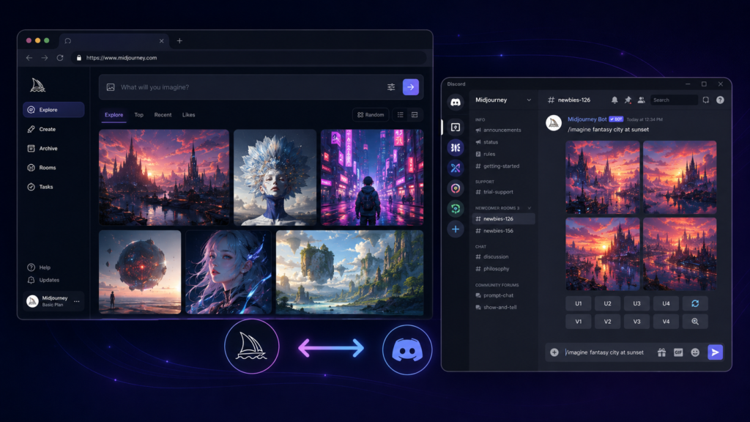Close the current browser tab

coord(162,41)
